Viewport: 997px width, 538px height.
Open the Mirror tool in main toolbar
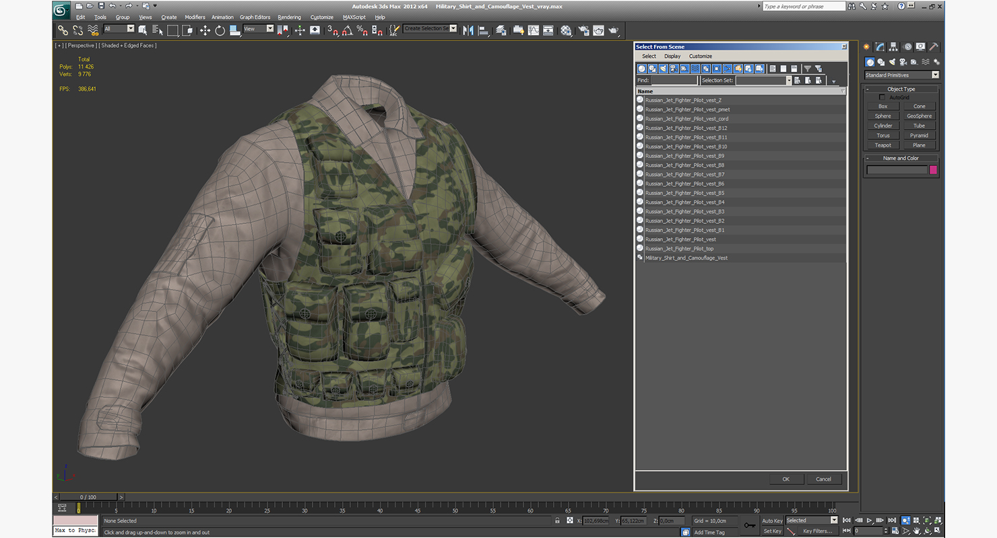[x=468, y=30]
